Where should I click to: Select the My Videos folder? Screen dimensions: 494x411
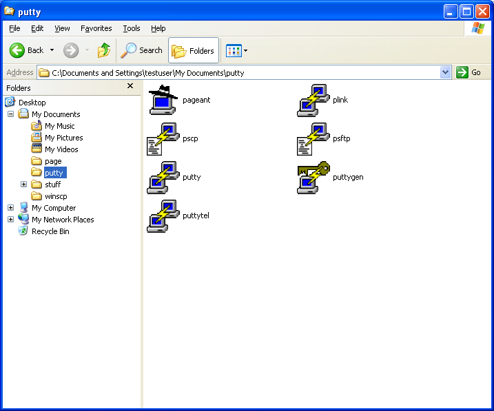[x=61, y=149]
